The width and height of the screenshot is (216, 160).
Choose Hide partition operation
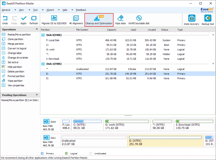[x=12, y=67]
